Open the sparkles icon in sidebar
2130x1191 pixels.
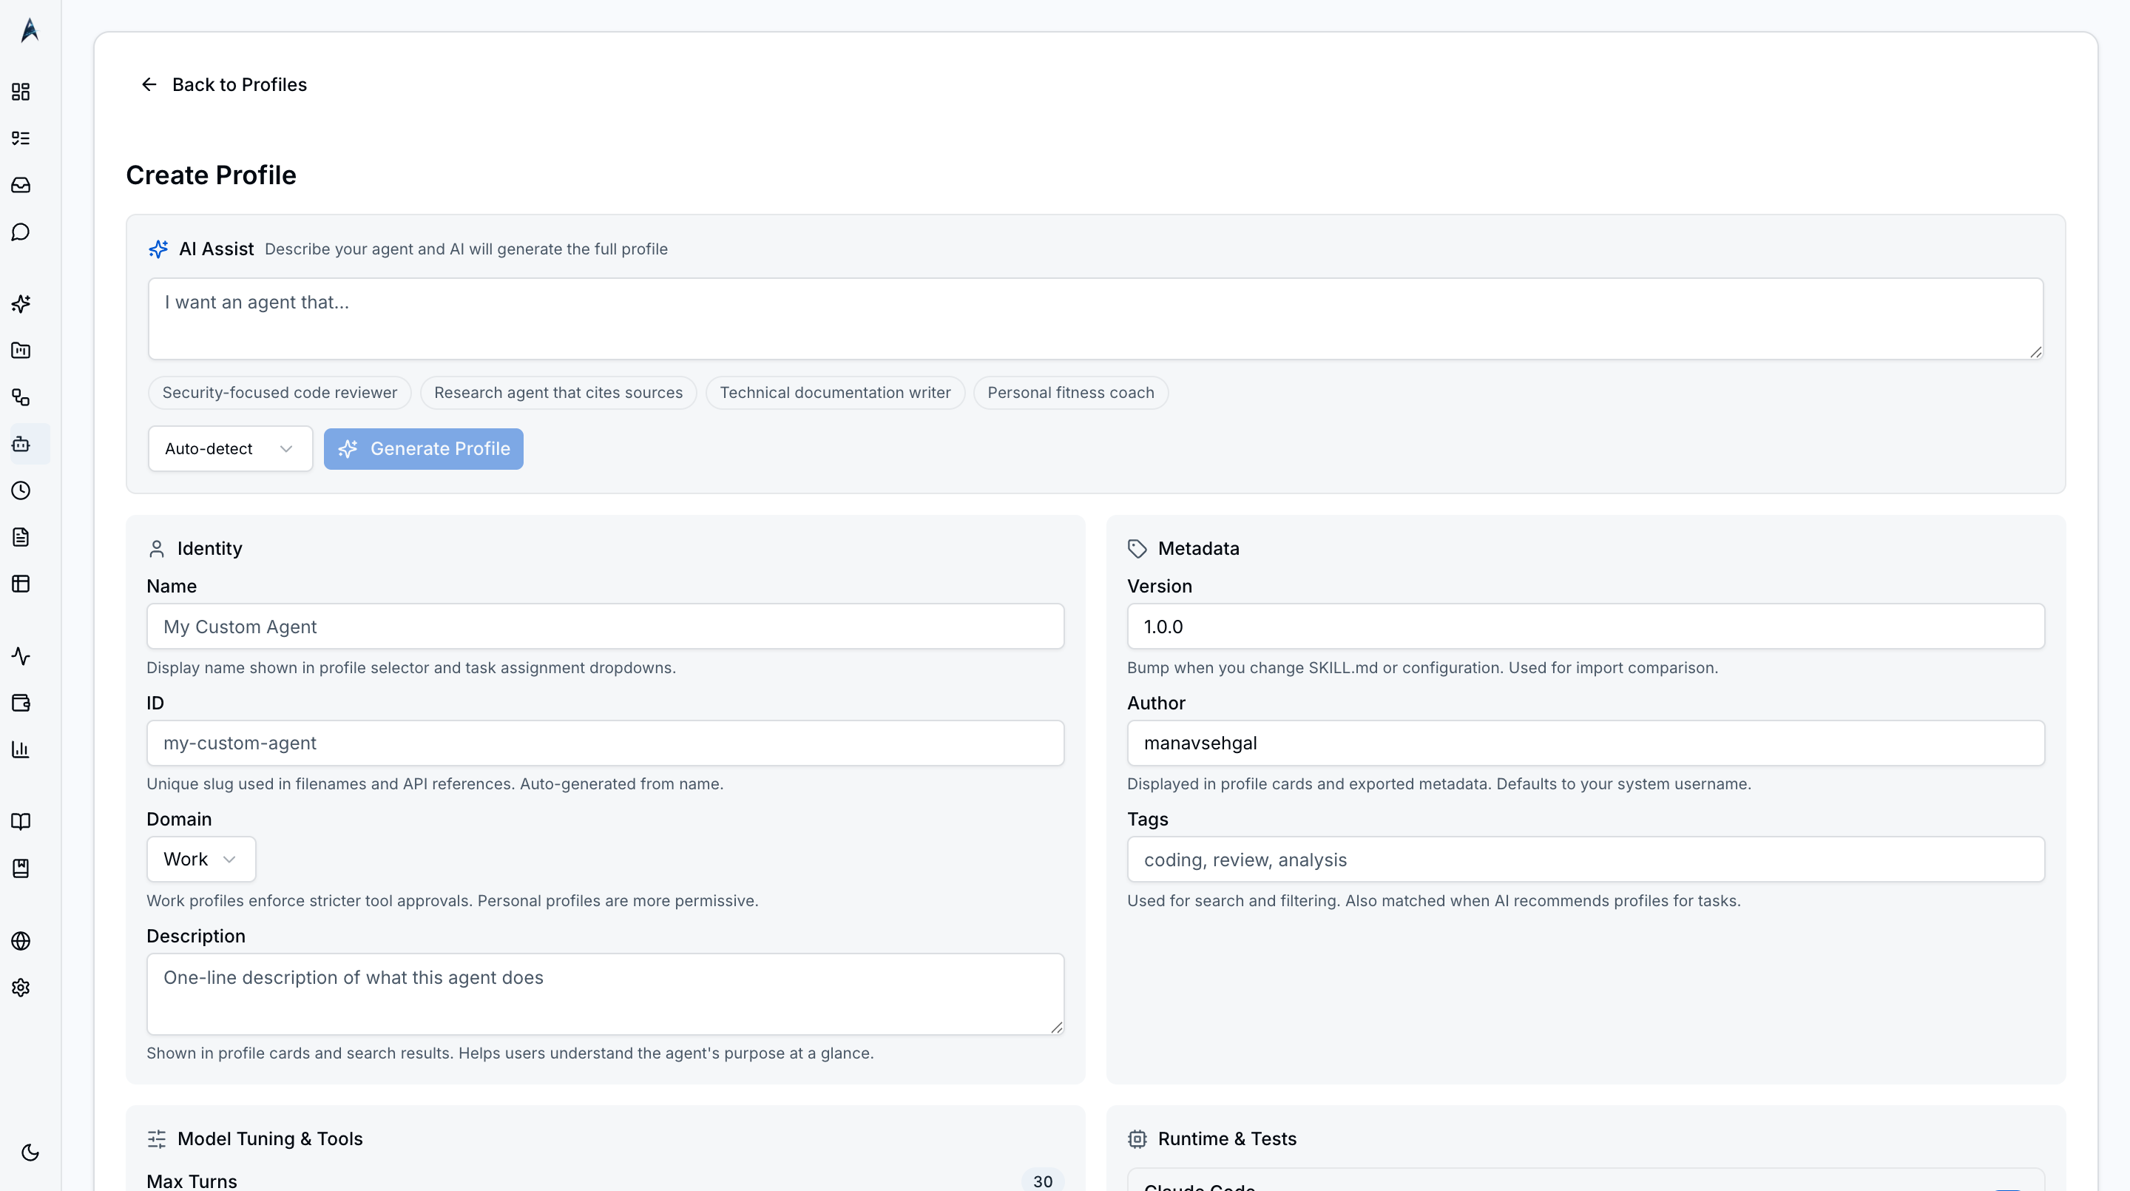point(21,303)
